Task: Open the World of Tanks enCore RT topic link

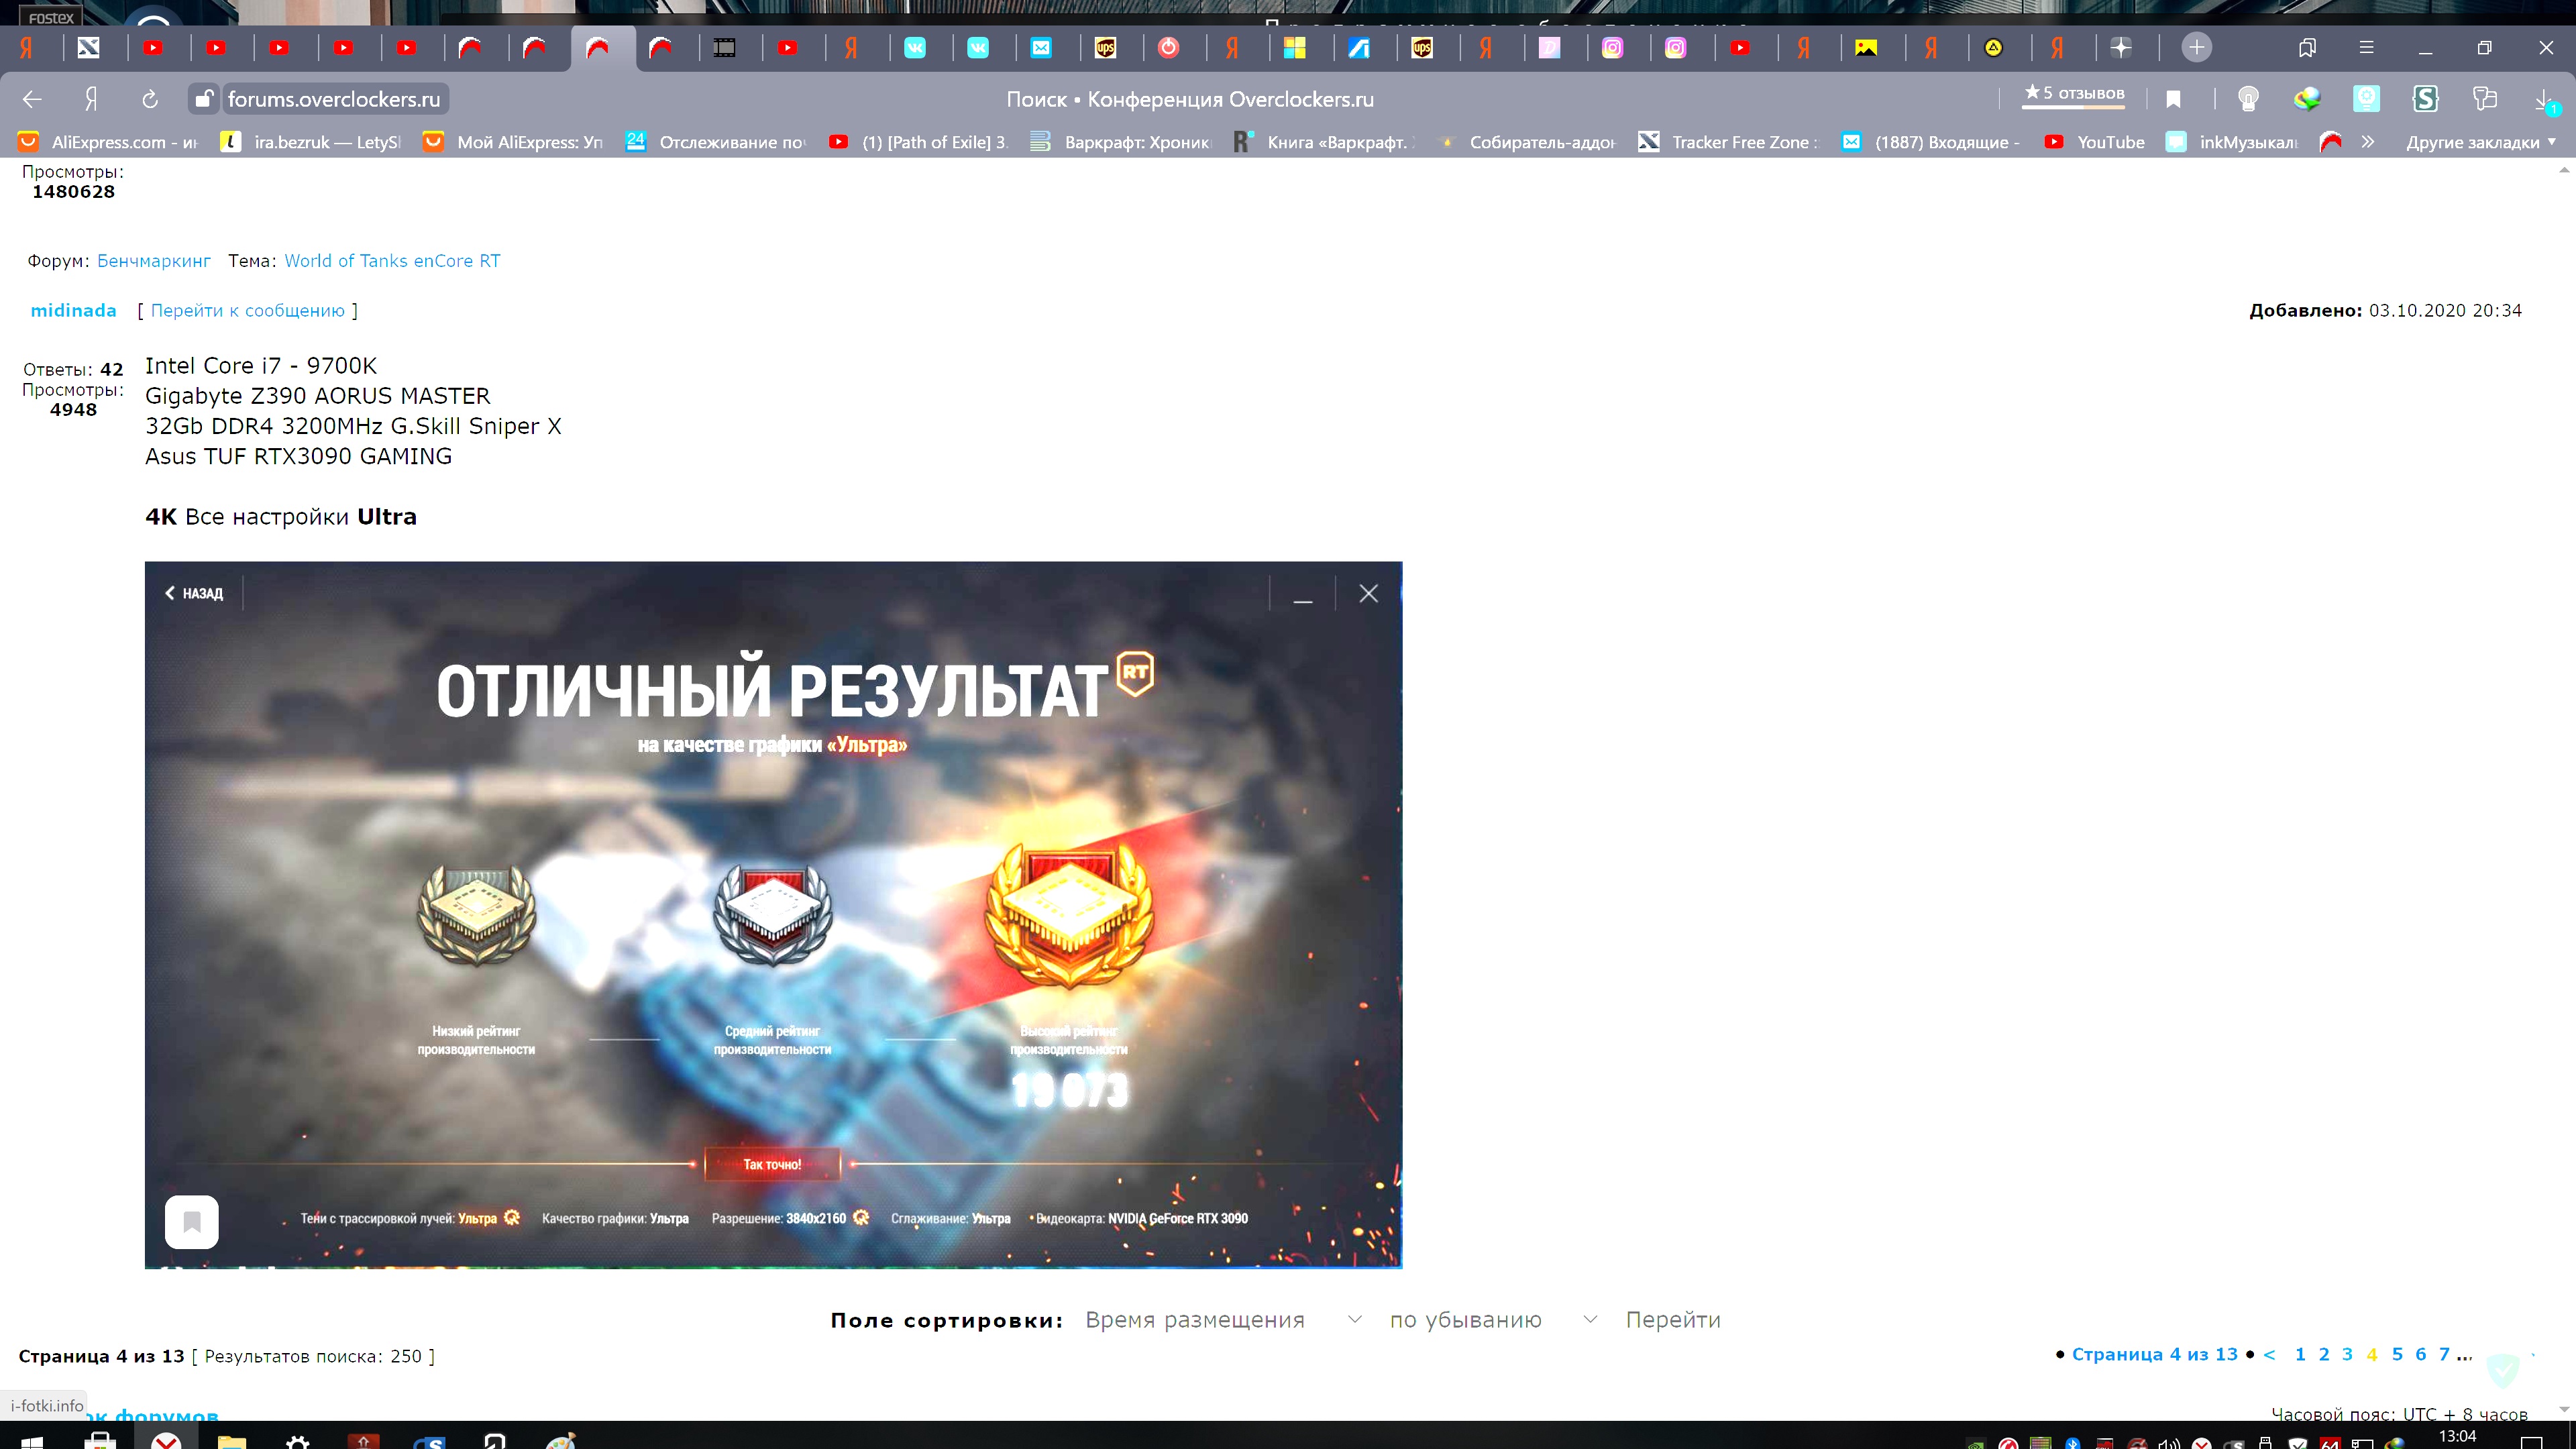Action: point(392,261)
